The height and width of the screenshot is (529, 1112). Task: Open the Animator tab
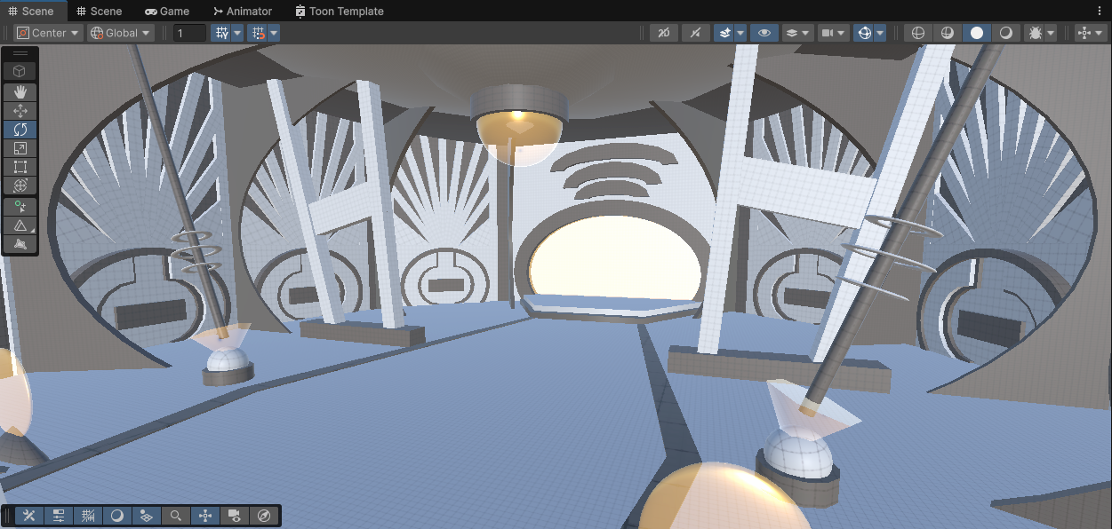click(243, 11)
